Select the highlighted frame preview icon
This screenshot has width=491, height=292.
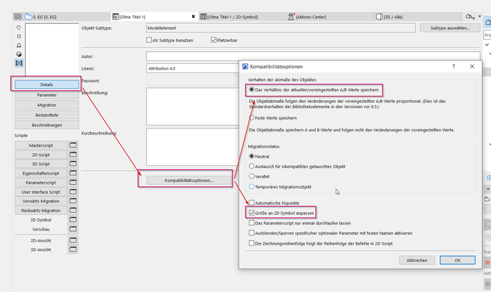point(19,63)
